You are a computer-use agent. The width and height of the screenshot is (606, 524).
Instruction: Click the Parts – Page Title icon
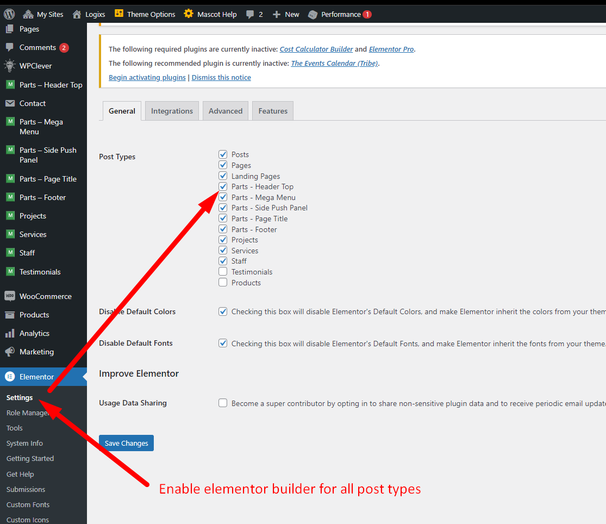coord(10,178)
